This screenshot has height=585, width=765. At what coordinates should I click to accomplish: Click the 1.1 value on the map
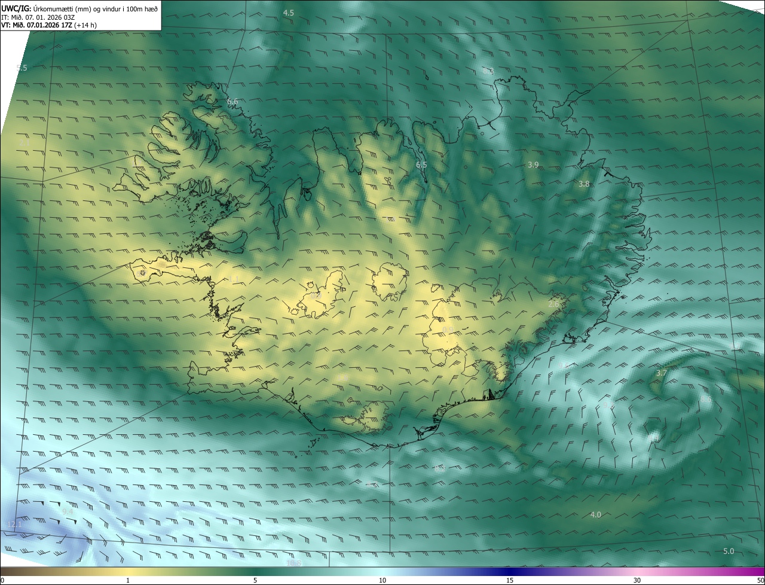click(x=234, y=279)
